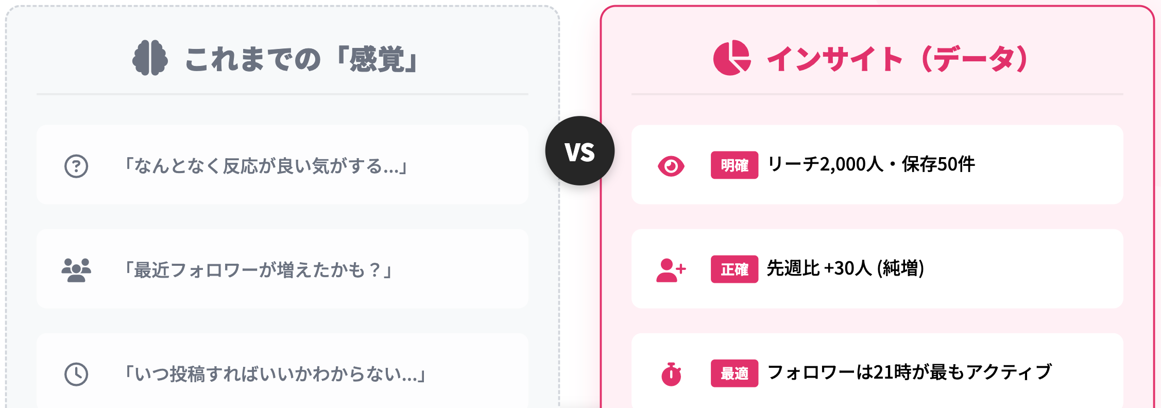1161x408 pixels.
Task: Click the 最適 pink label badge
Action: (734, 373)
